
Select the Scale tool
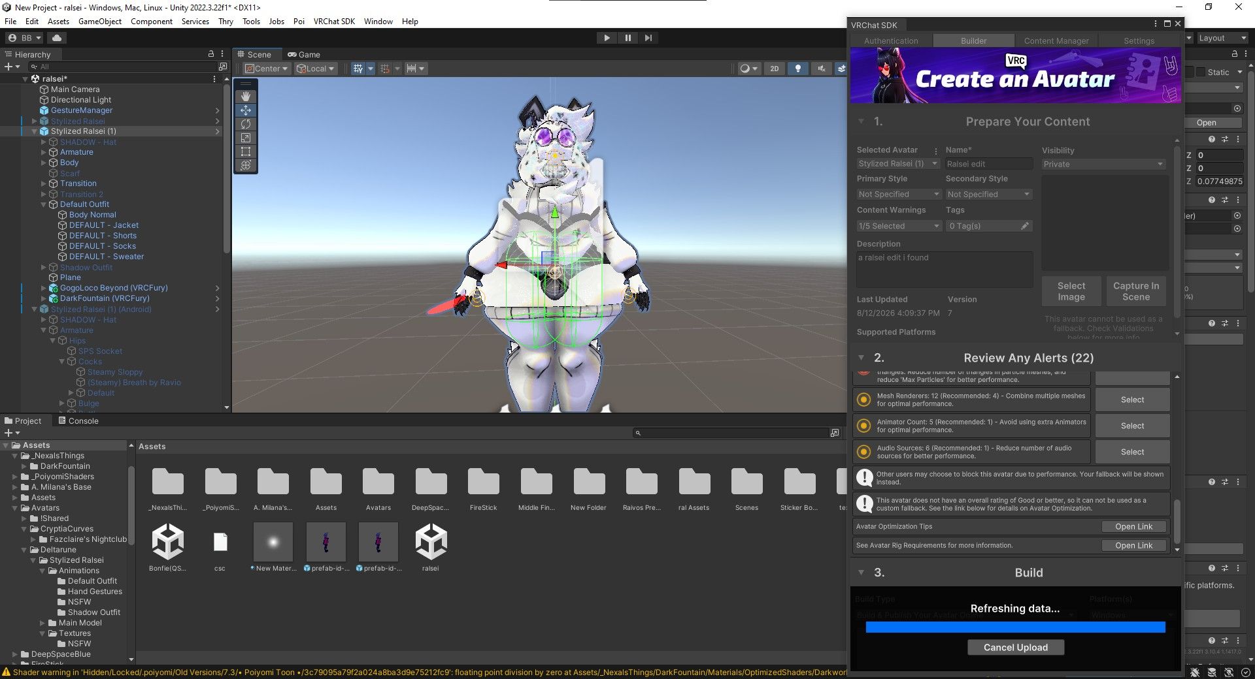click(246, 138)
